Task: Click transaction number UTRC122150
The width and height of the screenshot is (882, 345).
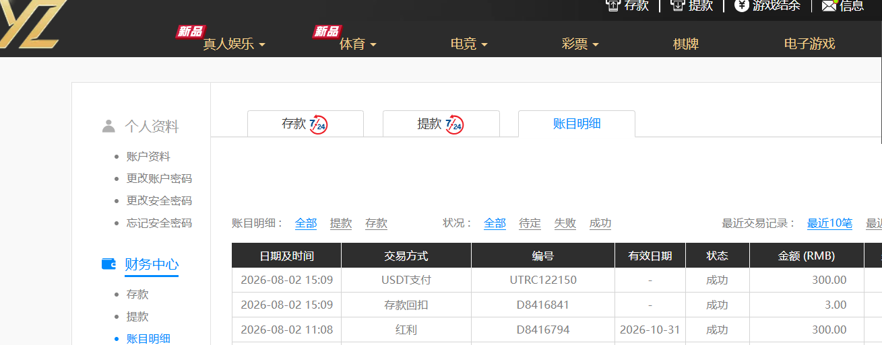Action: [543, 280]
